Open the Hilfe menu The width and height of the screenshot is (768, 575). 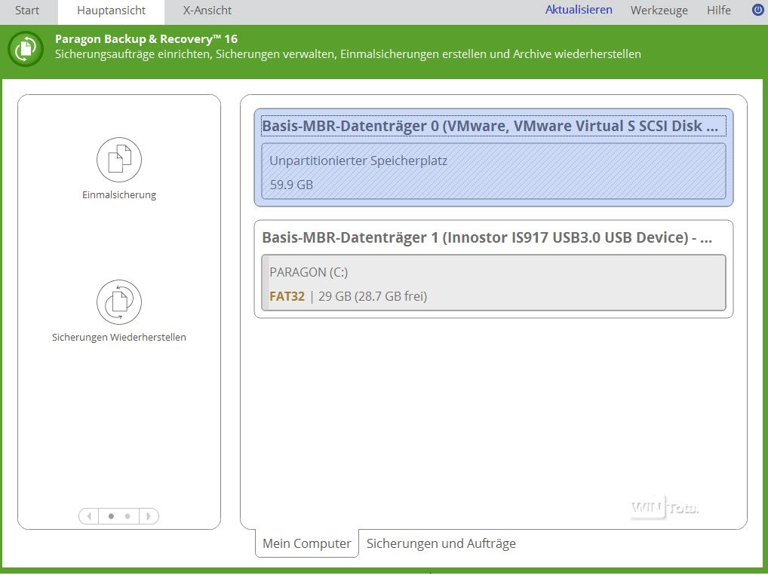click(718, 11)
